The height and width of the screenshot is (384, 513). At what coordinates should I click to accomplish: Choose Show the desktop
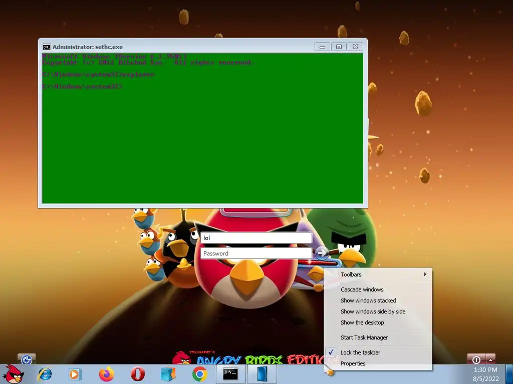click(378, 322)
